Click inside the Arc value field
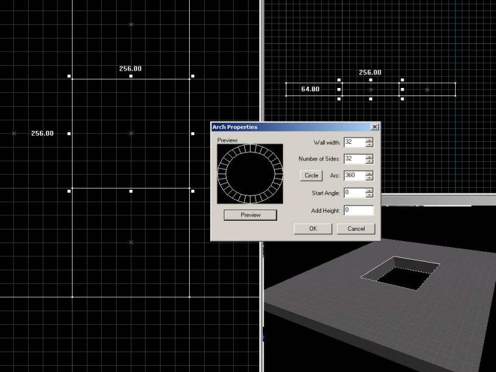This screenshot has height=372, width=496. (354, 175)
